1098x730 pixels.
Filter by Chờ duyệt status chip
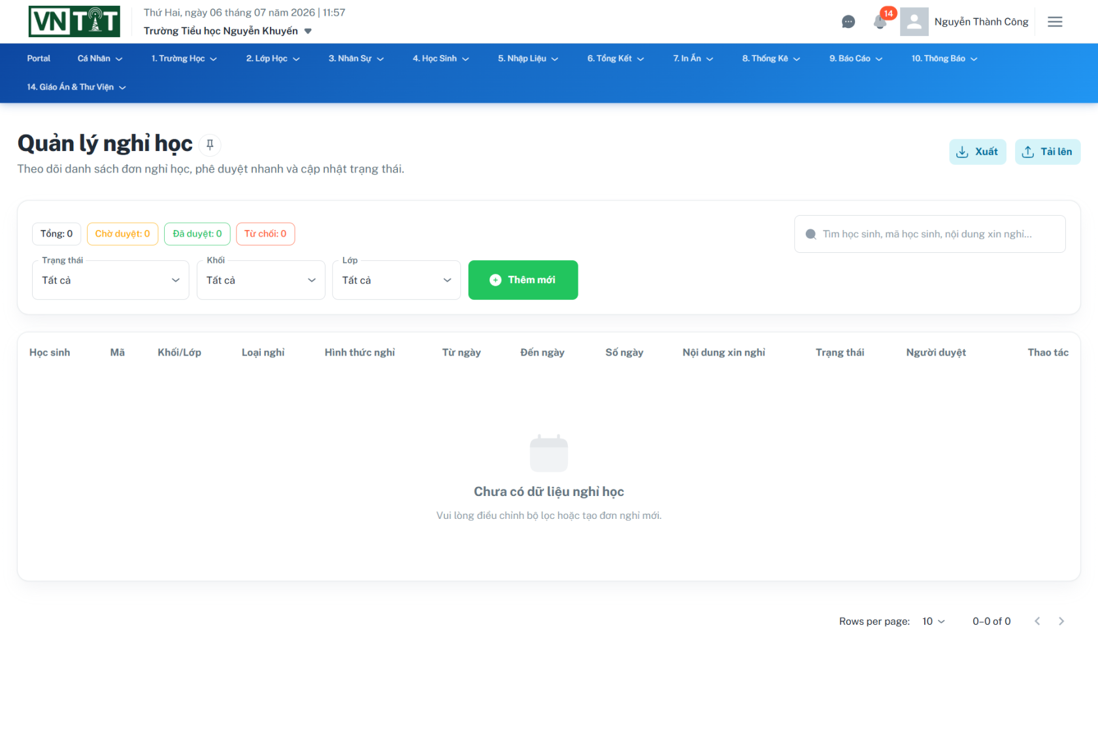coord(123,234)
